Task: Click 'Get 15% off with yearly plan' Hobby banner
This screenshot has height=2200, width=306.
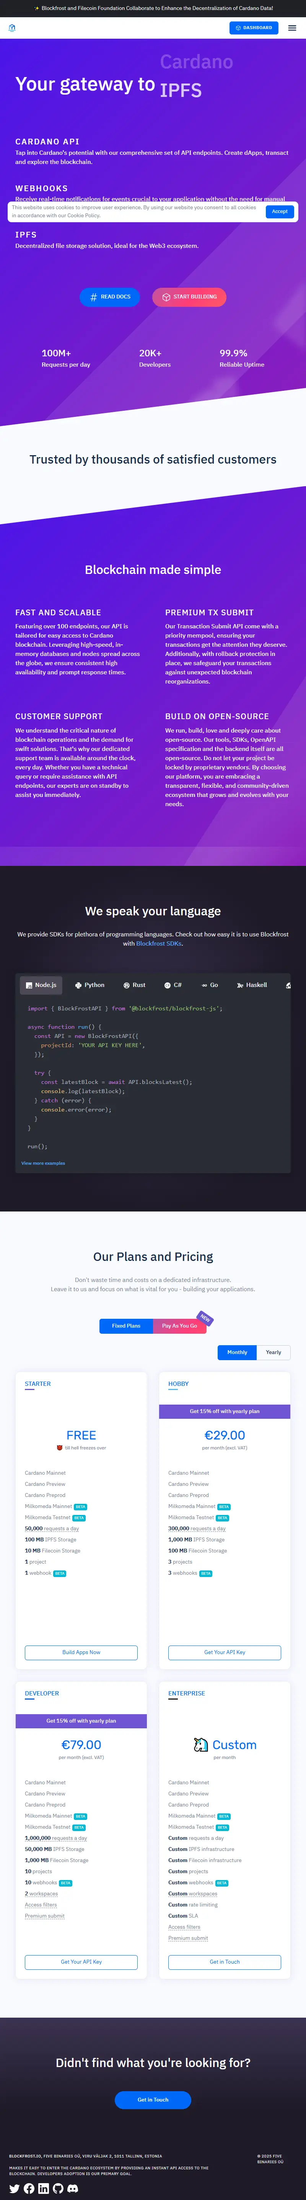Action: point(224,1412)
